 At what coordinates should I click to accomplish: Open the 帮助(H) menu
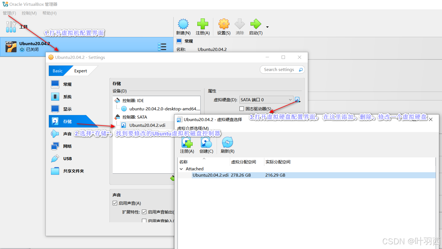50,13
